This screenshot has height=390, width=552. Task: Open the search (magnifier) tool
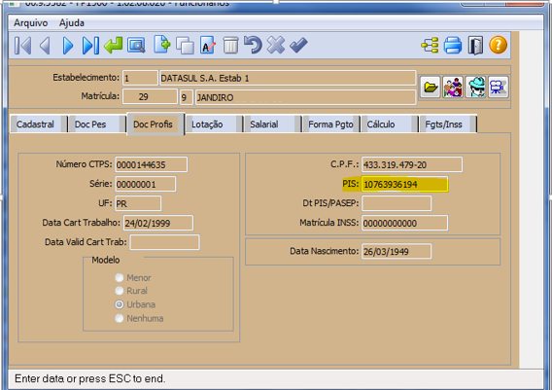pyautogui.click(x=136, y=46)
